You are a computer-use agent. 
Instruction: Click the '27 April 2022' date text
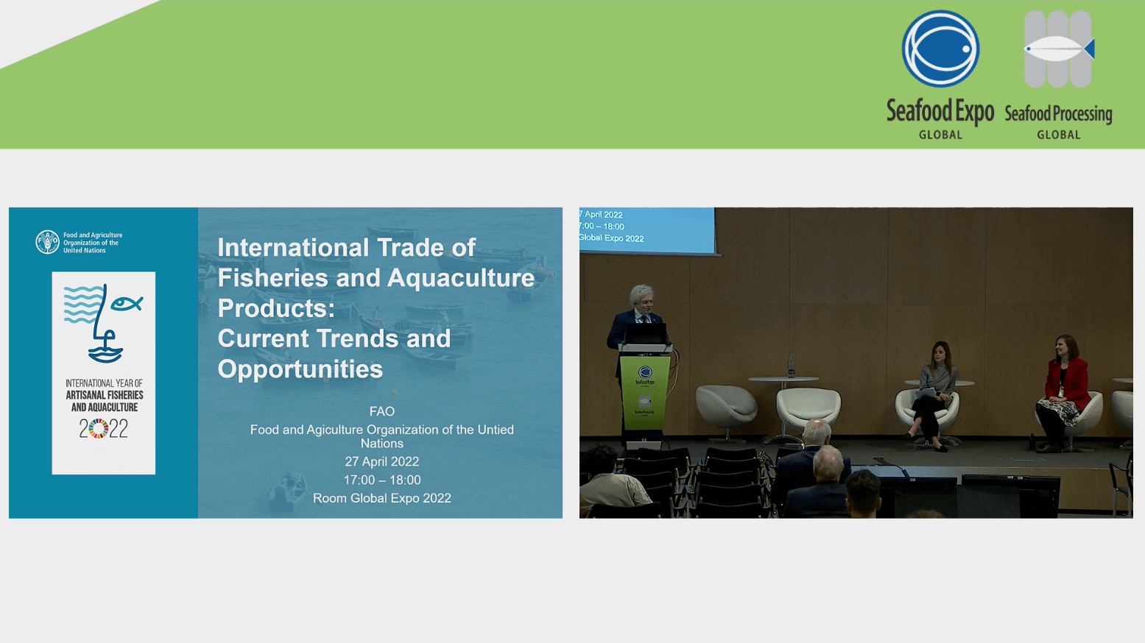coord(381,461)
